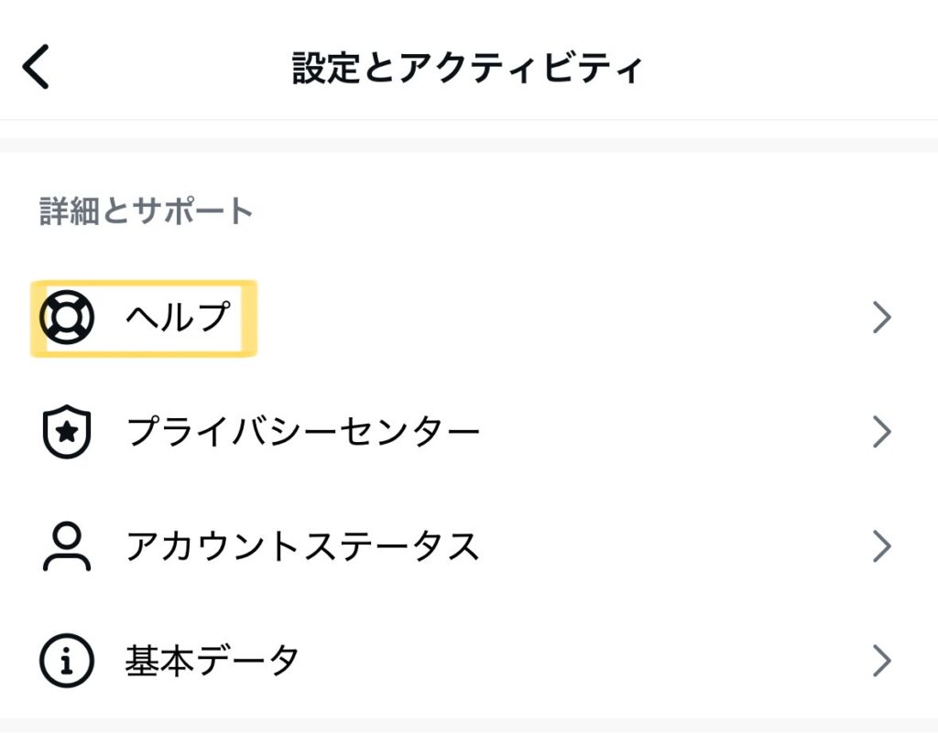Image resolution: width=938 pixels, height=733 pixels.
Task: Open the ヘルプ menu item
Action: [x=178, y=318]
